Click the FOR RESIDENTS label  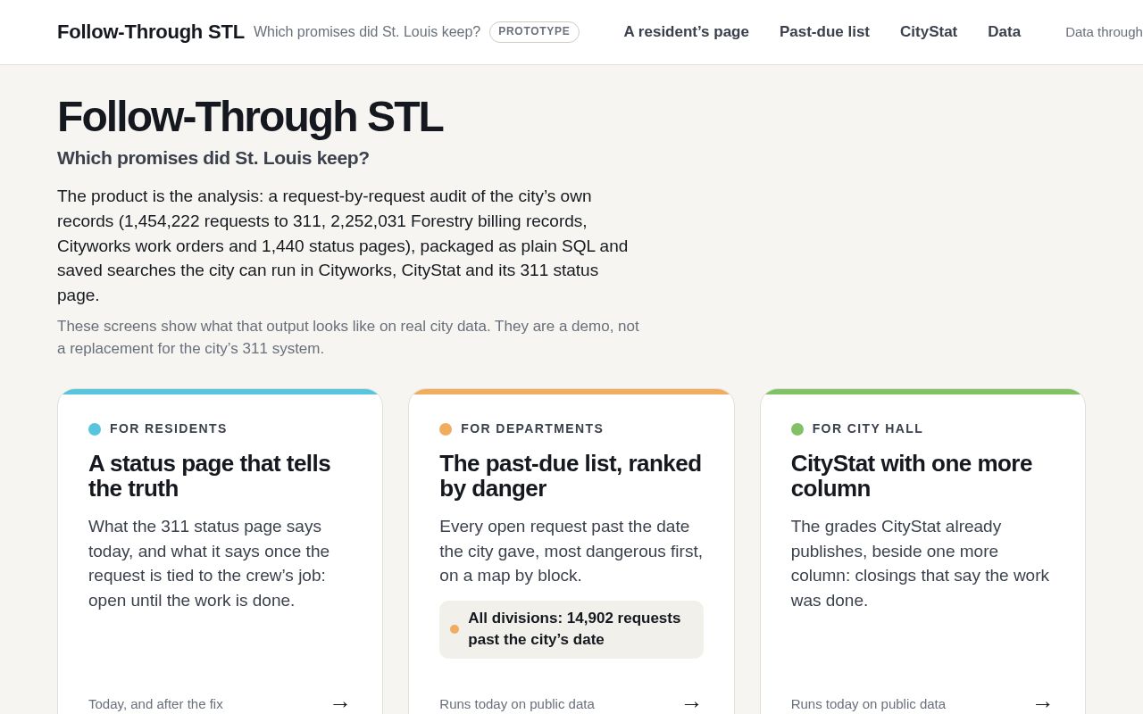pyautogui.click(x=169, y=429)
